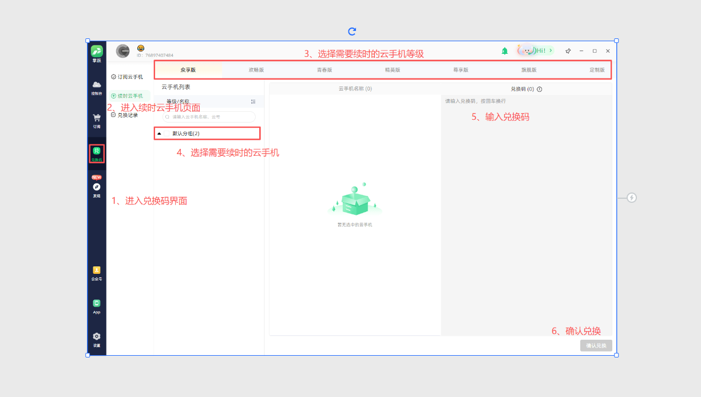Click the ID: 76897407484 text
The height and width of the screenshot is (397, 701).
155,56
